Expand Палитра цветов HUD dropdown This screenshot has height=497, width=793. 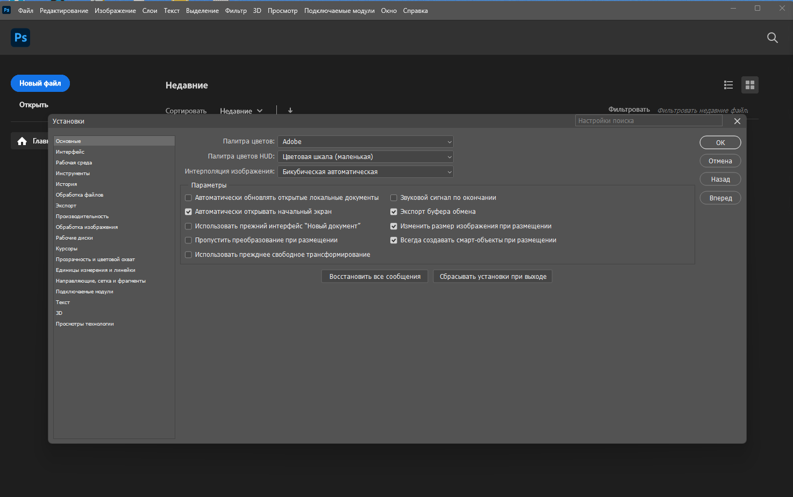[x=366, y=157]
